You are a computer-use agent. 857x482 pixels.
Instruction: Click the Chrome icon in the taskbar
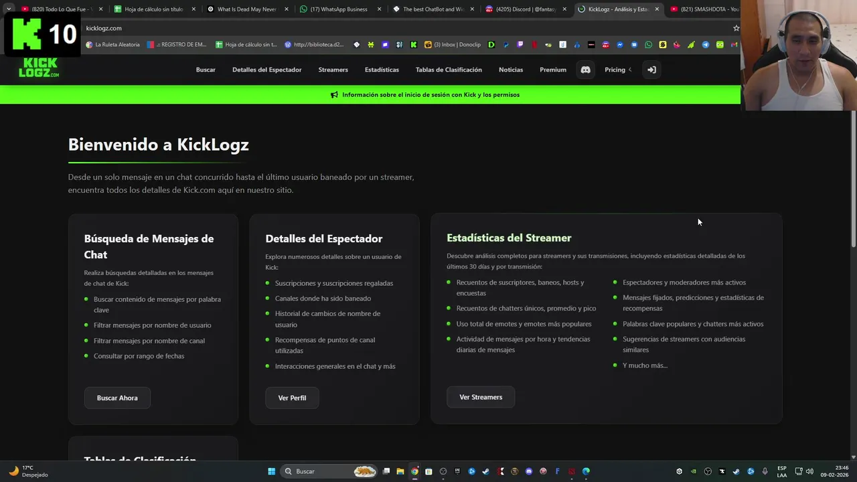point(414,471)
